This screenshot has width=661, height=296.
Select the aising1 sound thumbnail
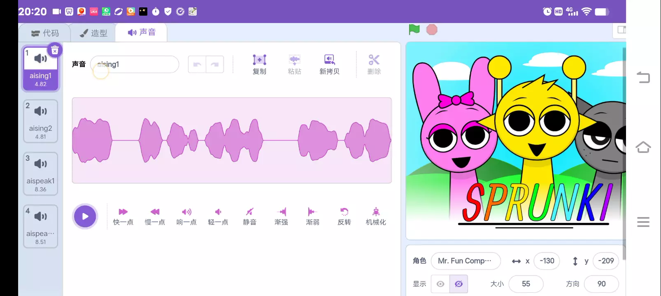click(x=40, y=69)
